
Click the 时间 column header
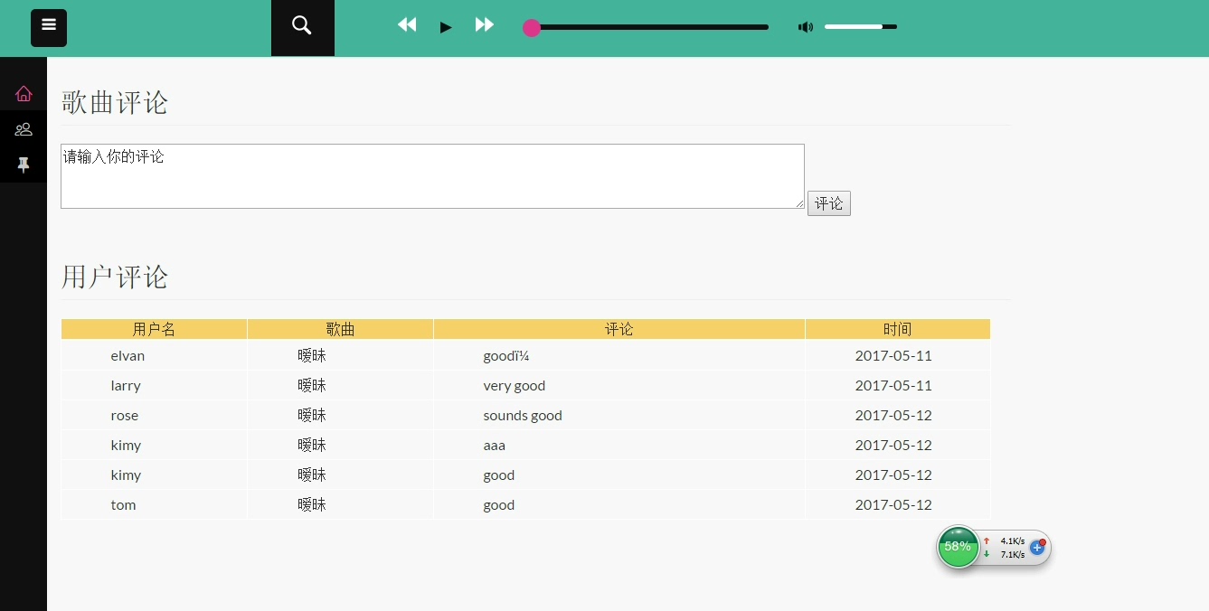pyautogui.click(x=898, y=330)
